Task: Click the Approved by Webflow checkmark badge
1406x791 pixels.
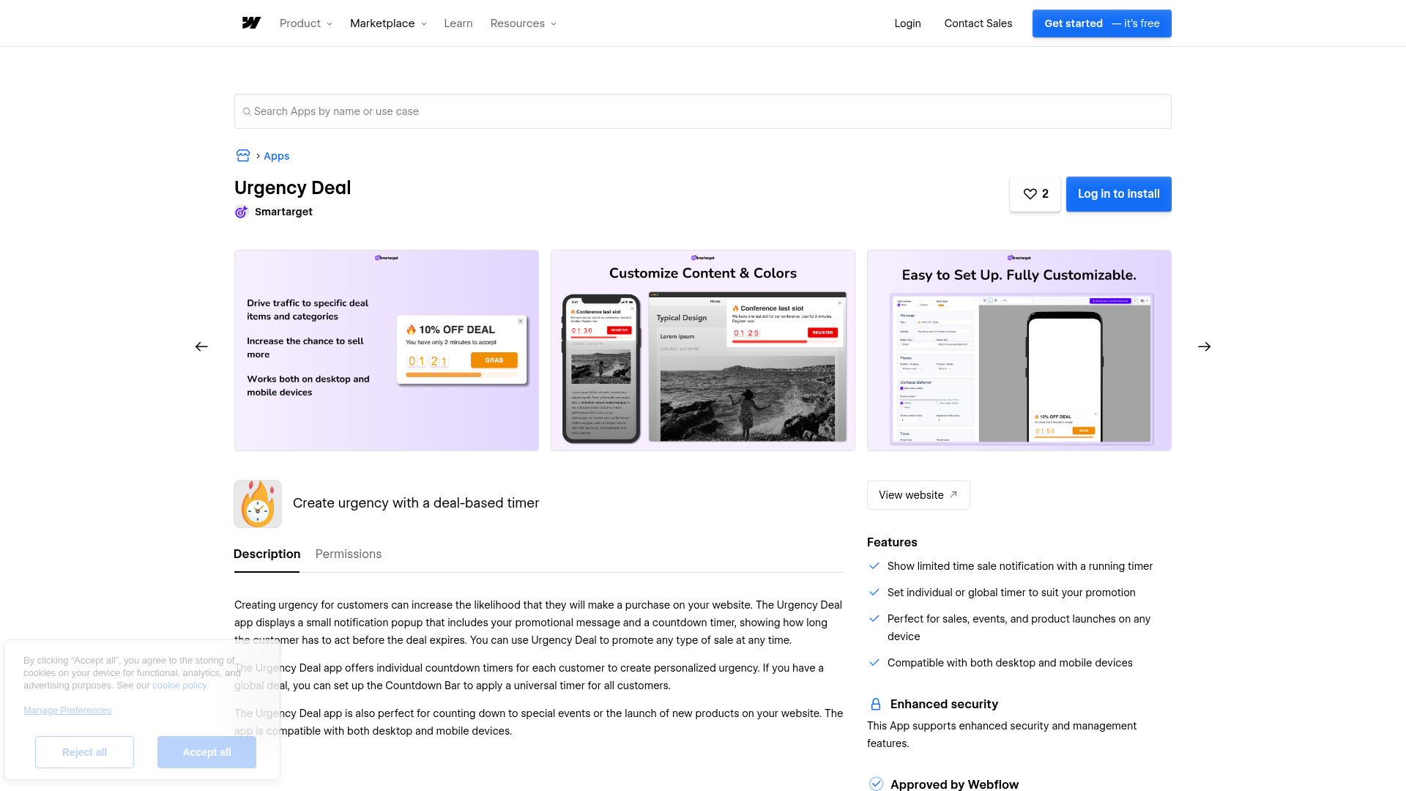Action: click(x=876, y=784)
